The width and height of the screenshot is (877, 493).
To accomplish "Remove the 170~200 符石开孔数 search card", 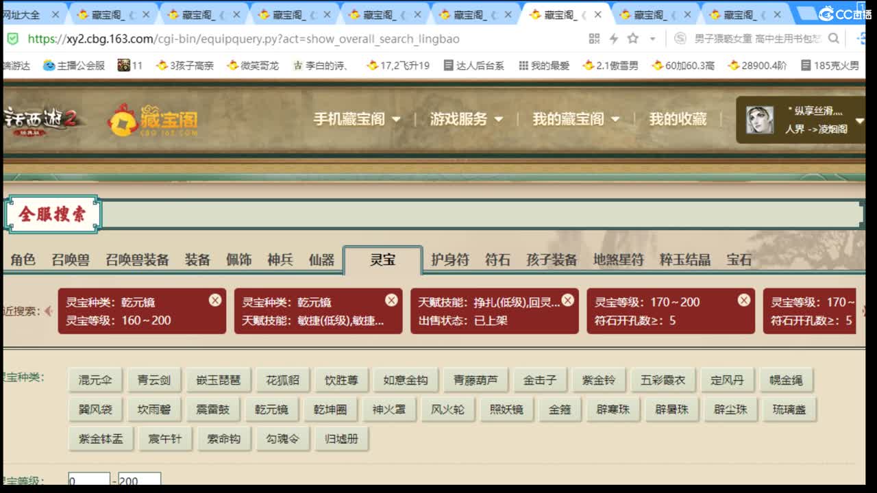I will point(743,300).
